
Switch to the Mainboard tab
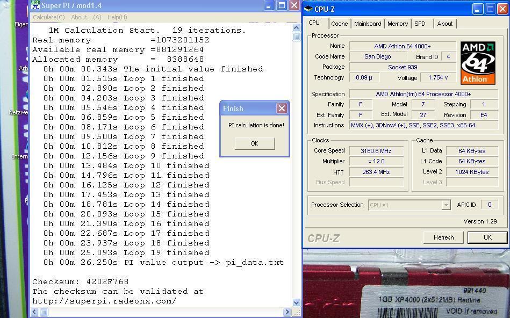368,24
